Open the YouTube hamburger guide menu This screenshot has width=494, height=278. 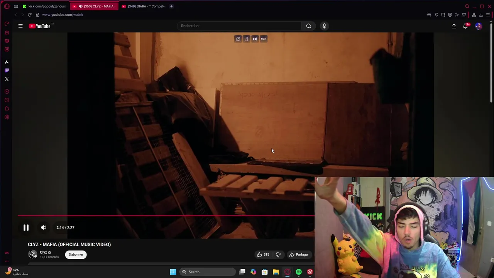20,26
